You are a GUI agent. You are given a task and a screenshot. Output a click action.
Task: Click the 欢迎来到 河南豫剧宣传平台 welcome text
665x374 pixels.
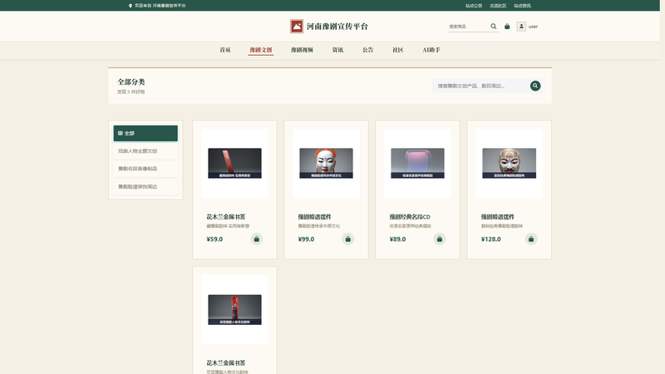(x=160, y=6)
